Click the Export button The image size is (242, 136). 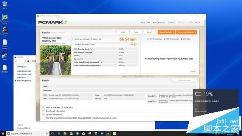(x=149, y=32)
